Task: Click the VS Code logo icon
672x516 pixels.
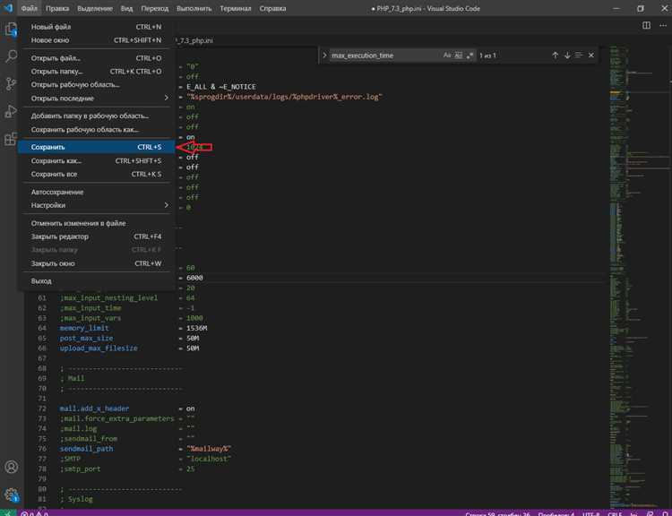Action: tap(8, 8)
